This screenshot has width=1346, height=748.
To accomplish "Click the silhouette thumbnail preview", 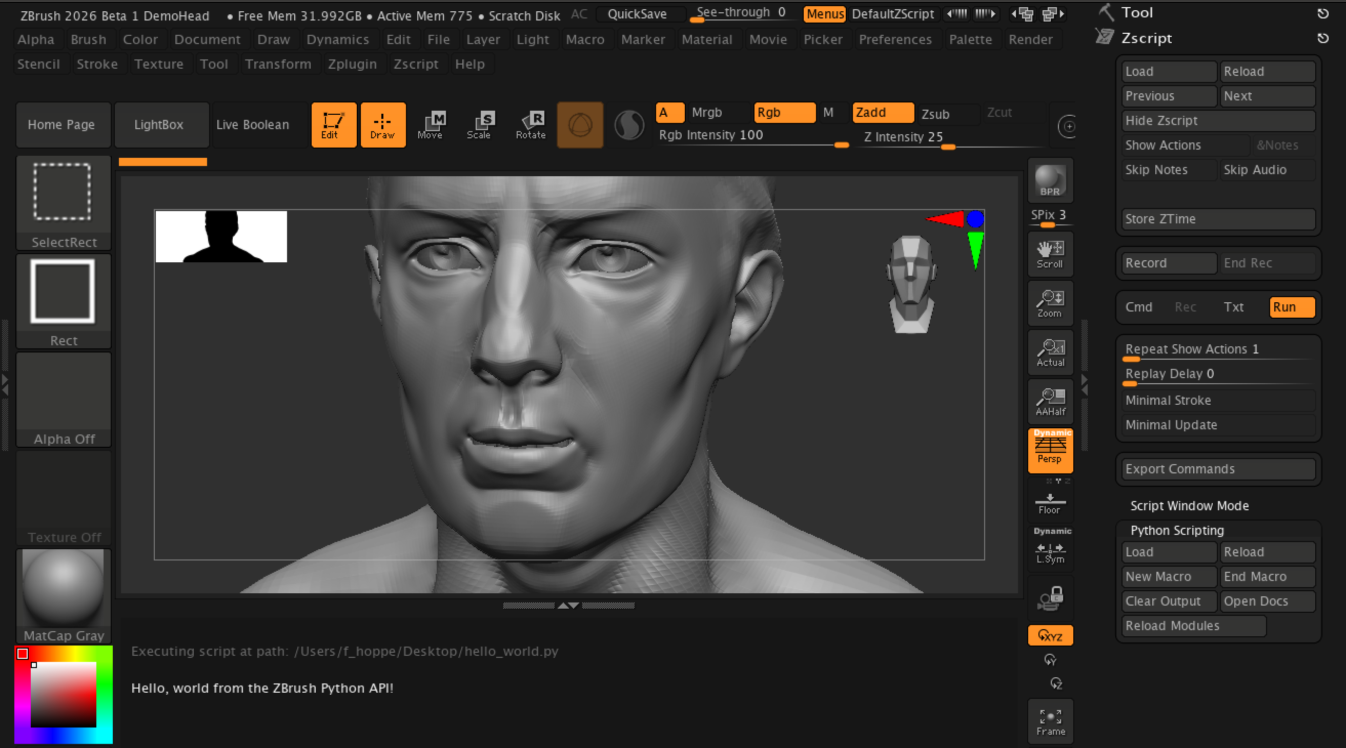I will (x=221, y=237).
